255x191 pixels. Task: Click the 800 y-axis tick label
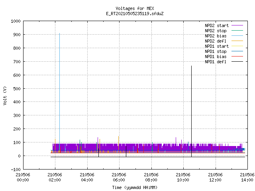(x=17, y=48)
